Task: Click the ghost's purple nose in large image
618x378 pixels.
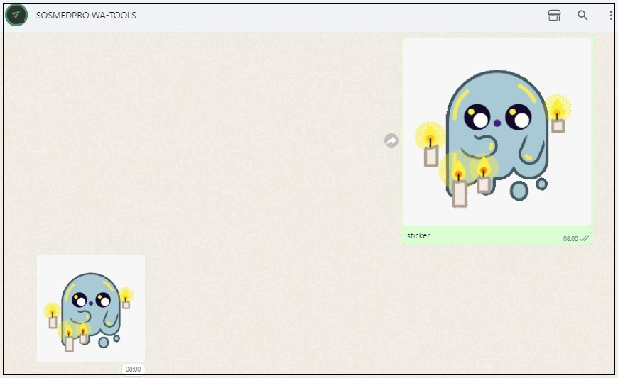Action: pos(497,123)
